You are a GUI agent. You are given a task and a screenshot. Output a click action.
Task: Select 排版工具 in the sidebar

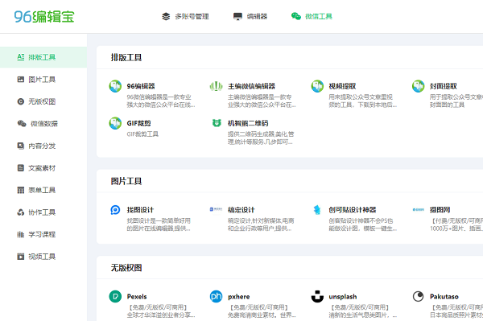pos(43,57)
